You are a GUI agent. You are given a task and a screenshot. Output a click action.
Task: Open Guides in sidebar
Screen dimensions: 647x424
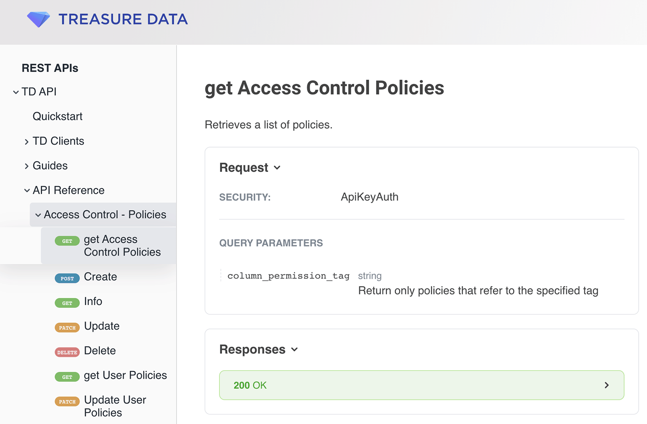(50, 166)
